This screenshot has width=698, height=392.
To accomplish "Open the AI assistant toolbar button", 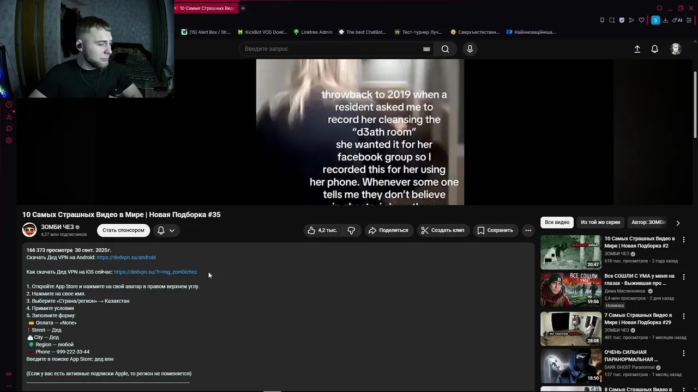I will [x=677, y=20].
